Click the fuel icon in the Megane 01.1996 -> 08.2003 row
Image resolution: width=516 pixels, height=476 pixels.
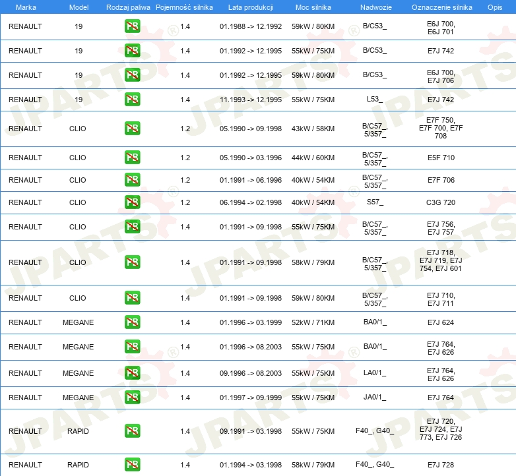pyautogui.click(x=132, y=347)
